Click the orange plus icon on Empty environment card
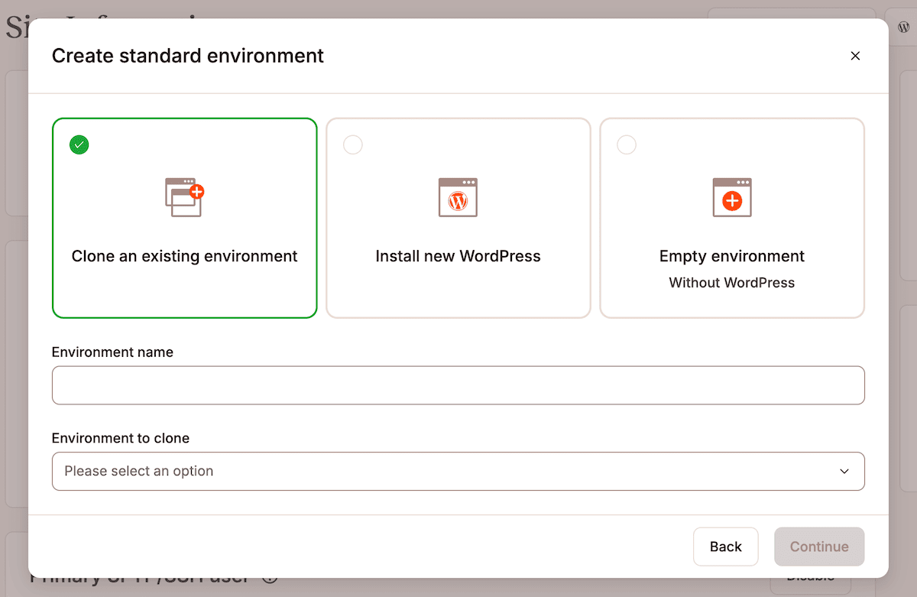 [732, 201]
